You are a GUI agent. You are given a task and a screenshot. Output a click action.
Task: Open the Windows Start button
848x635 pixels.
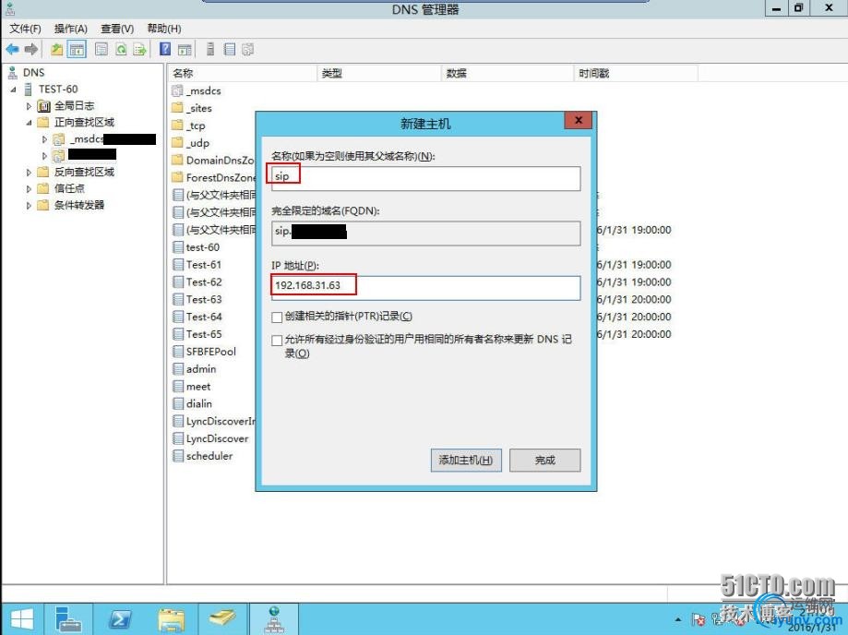pos(21,620)
